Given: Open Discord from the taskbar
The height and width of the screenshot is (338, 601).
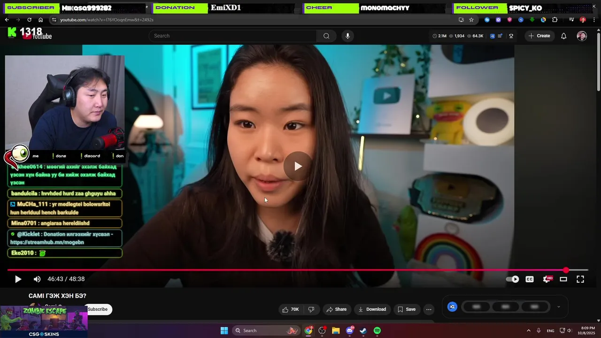Looking at the screenshot, I should coord(350,330).
